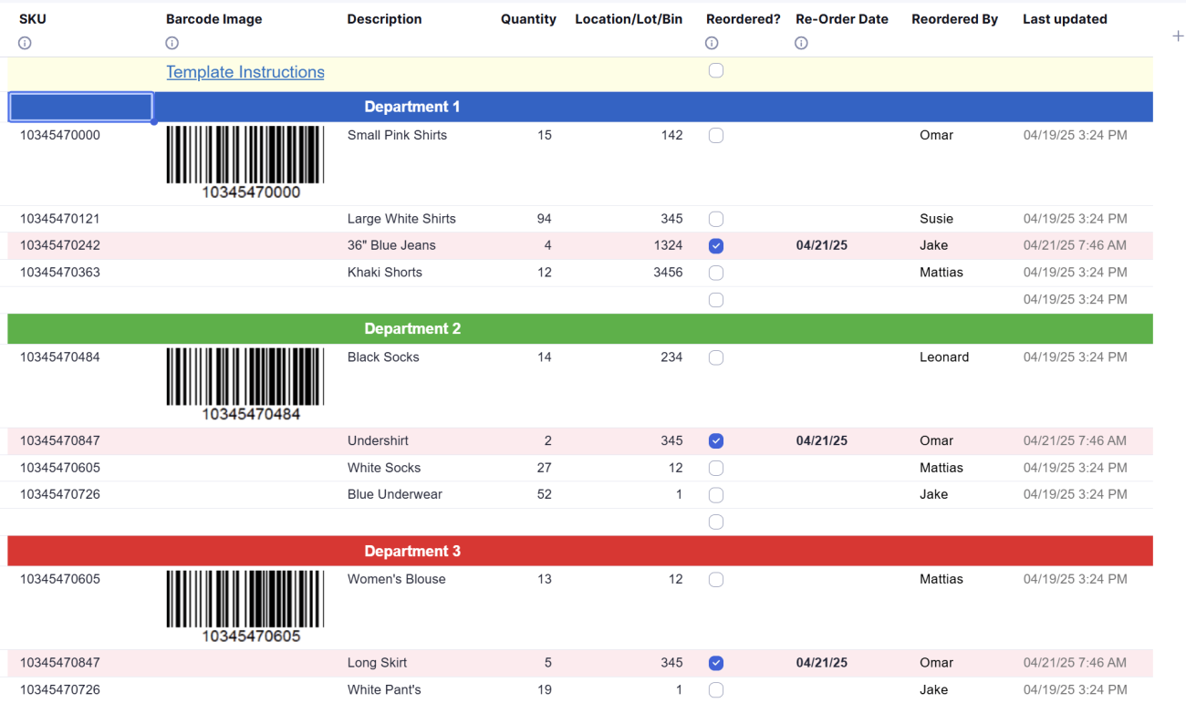The width and height of the screenshot is (1186, 703).
Task: Uncheck Reordered for the Undershirt row
Action: pos(716,440)
